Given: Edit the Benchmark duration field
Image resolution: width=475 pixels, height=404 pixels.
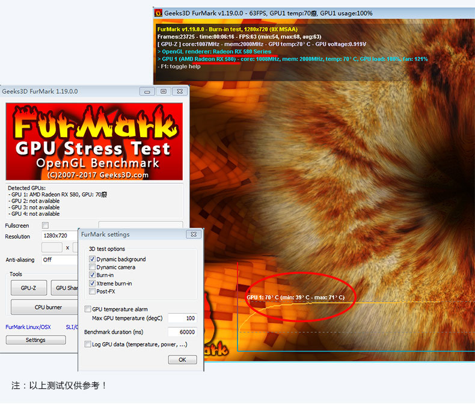Looking at the screenshot, I should click(x=182, y=332).
